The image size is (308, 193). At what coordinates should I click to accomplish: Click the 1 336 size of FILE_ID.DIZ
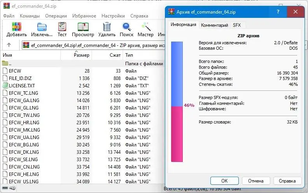(84, 78)
